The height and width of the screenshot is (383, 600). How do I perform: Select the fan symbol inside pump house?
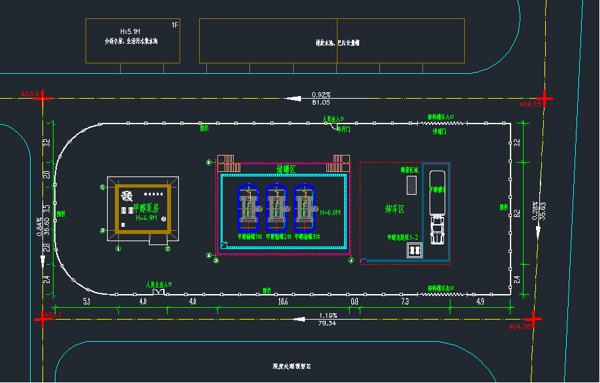click(x=127, y=195)
